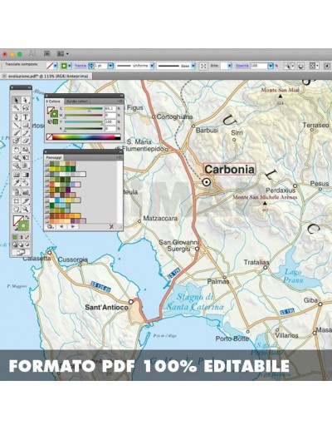Switch to the Guida colori tab
The height and width of the screenshot is (430, 332).
(77, 101)
